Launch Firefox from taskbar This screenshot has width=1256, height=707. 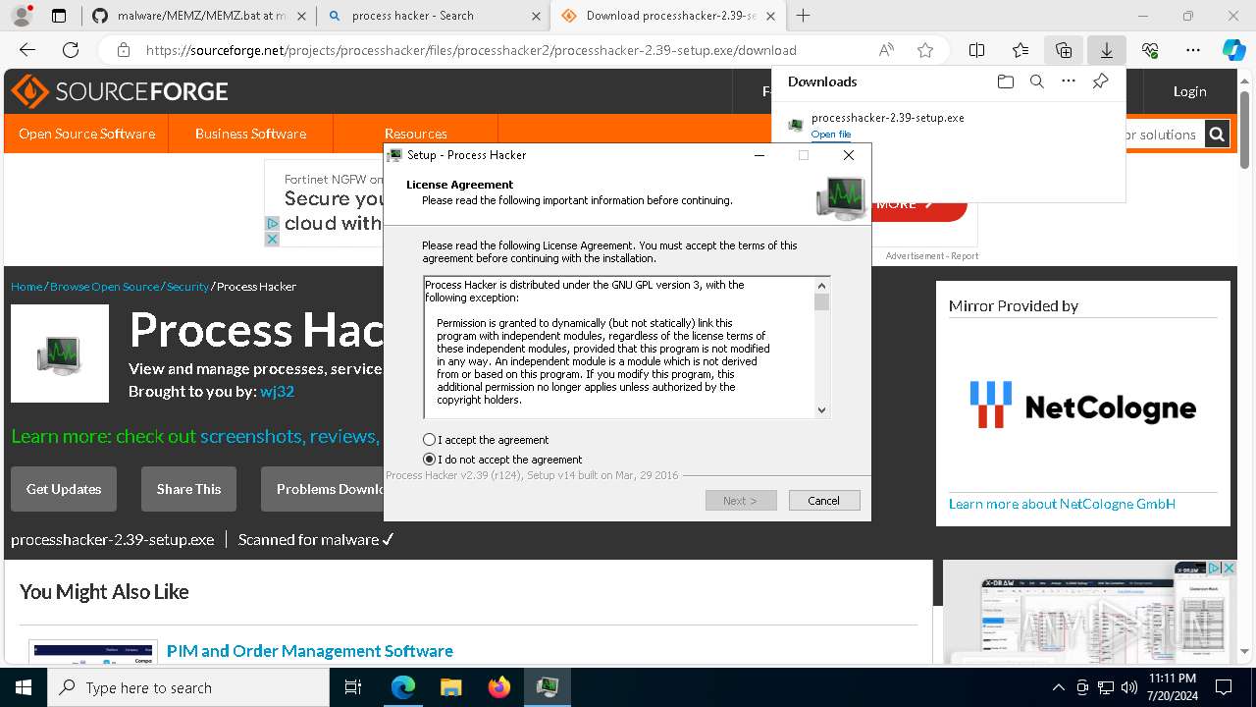[498, 688]
